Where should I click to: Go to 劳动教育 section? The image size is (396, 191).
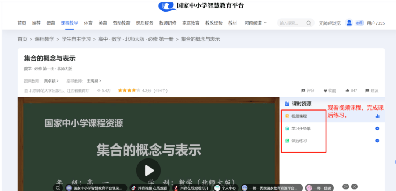click(x=121, y=23)
